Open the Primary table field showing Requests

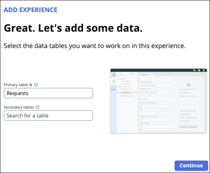(x=48, y=93)
